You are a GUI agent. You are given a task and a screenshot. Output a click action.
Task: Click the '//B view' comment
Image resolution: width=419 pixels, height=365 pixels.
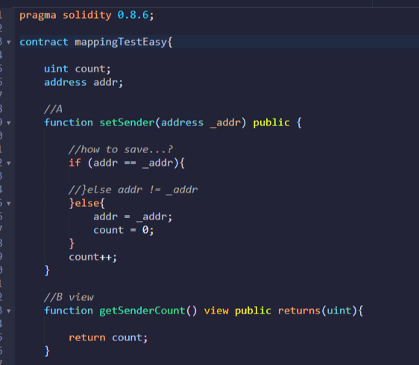[x=69, y=297]
